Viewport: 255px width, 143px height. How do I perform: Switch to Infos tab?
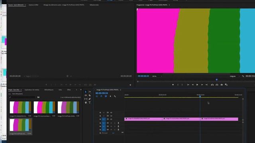click(x=60, y=90)
